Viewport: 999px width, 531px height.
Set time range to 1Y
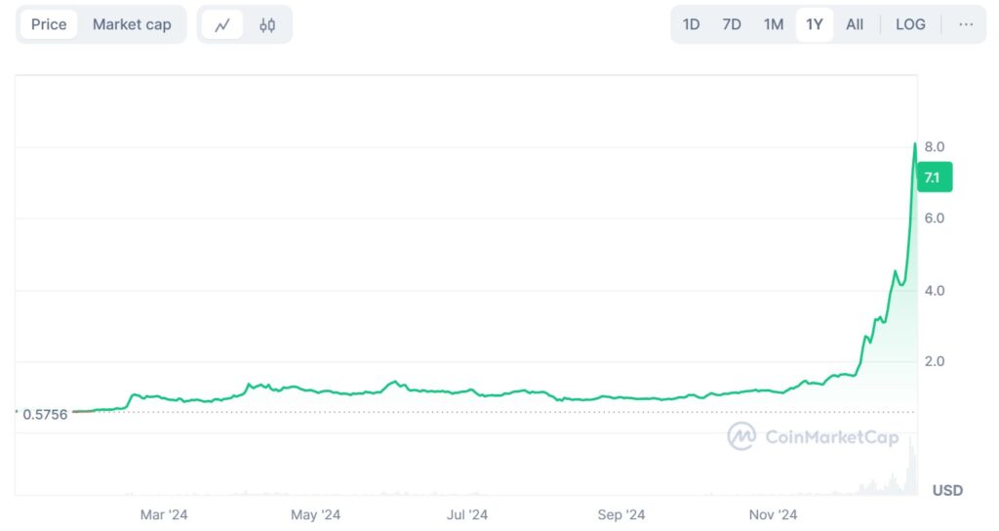815,24
